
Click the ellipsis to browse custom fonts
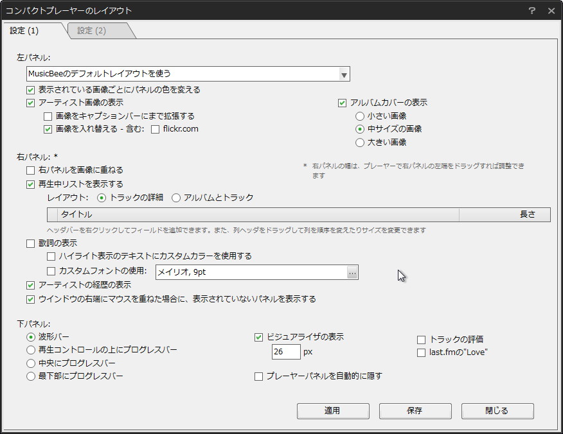(x=352, y=272)
